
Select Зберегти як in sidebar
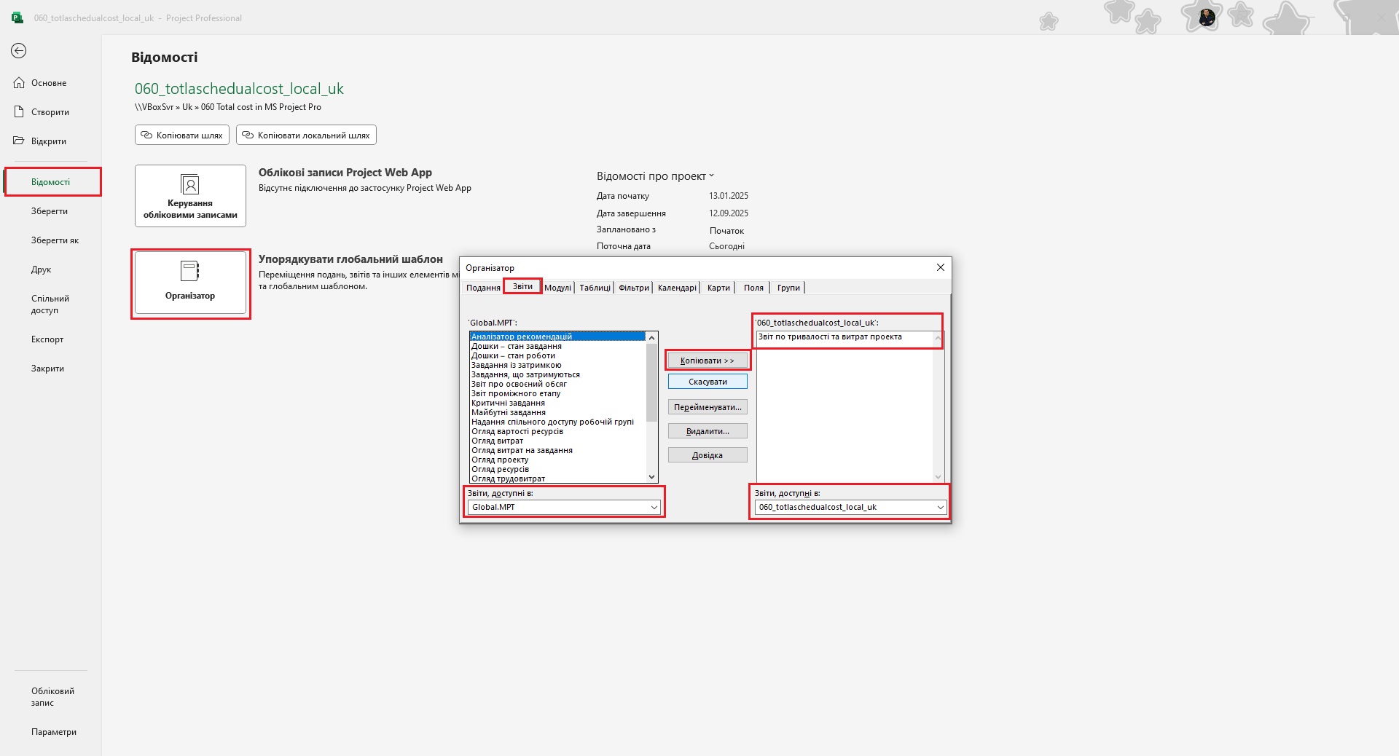click(55, 240)
